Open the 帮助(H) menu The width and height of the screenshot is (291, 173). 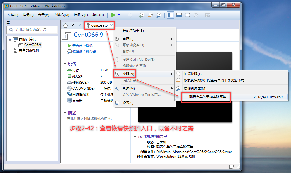[98, 15]
